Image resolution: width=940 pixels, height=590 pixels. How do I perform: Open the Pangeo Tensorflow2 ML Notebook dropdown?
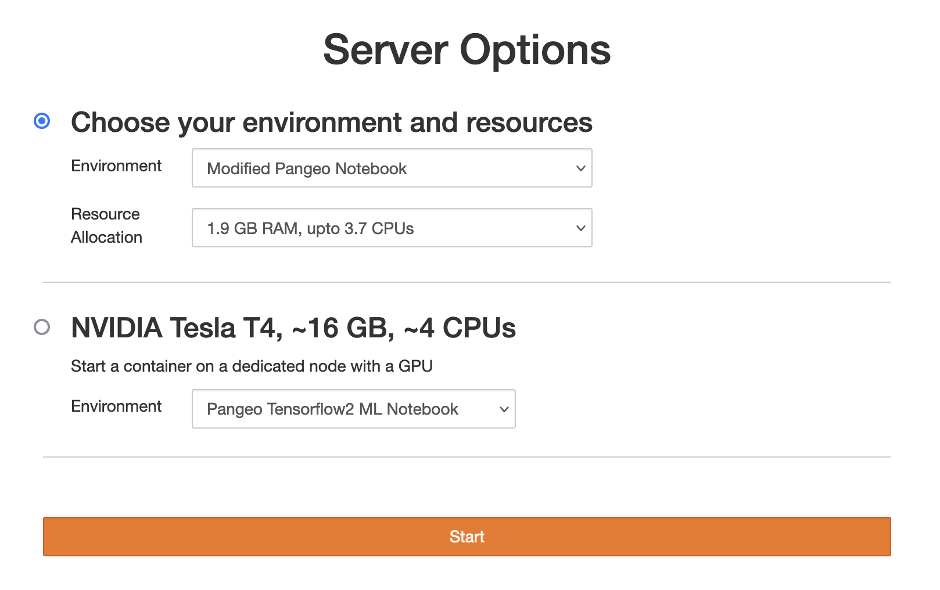tap(353, 409)
